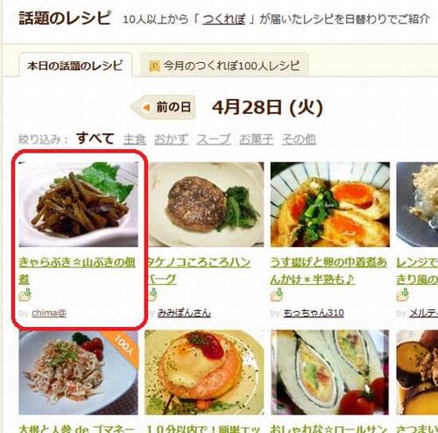Click the save folder icon under うす揚げと卵の巾着煮
The height and width of the screenshot is (433, 438).
click(x=277, y=295)
